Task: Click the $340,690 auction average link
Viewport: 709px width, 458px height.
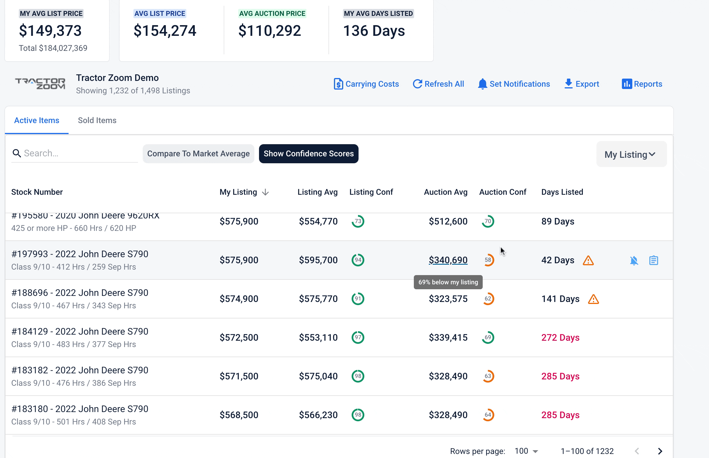Action: coord(448,260)
